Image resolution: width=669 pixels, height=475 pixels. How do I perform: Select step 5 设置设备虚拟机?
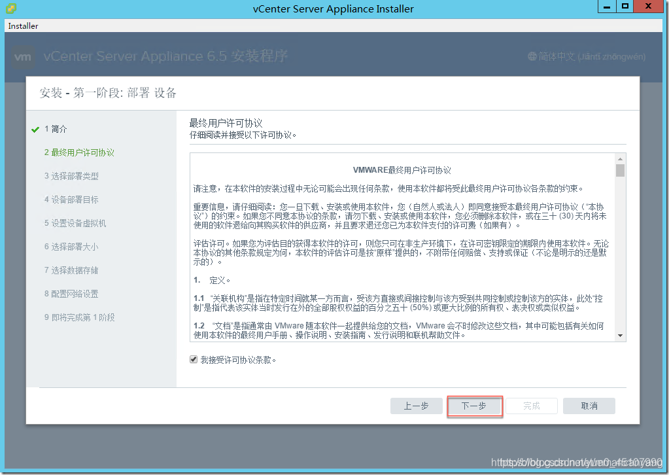point(75,222)
